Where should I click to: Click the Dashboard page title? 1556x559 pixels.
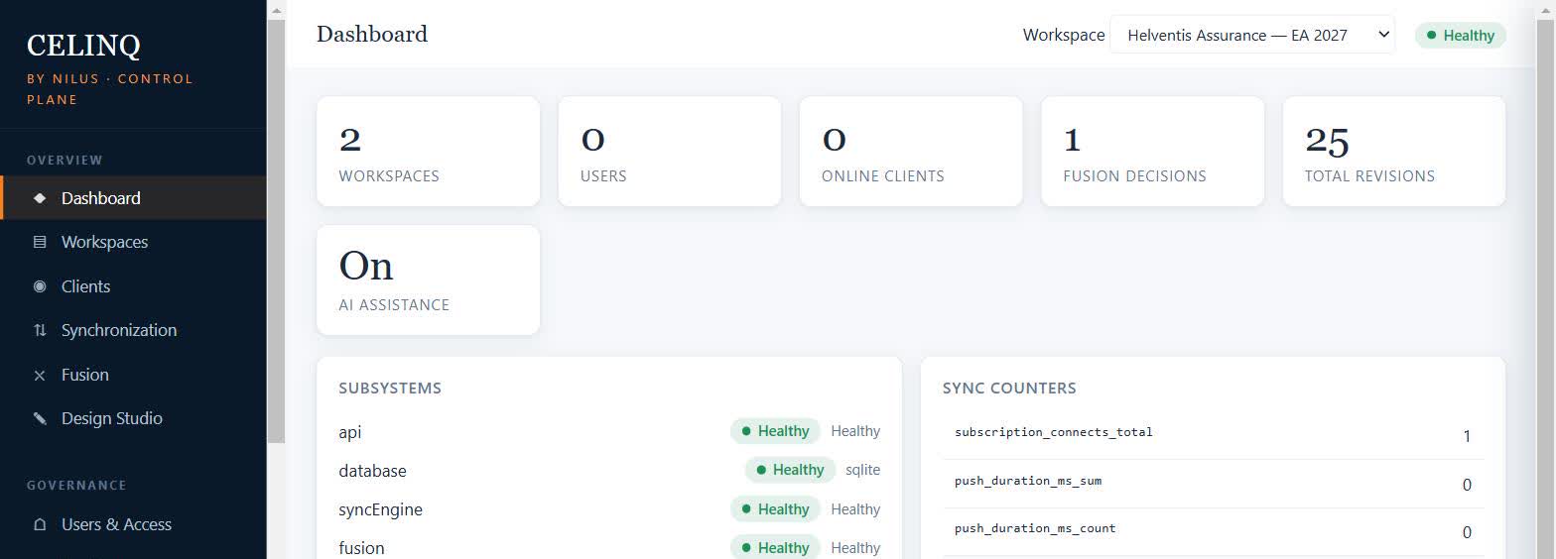(372, 34)
